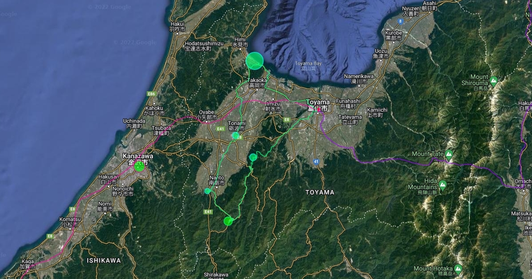This screenshot has width=532, height=279.
Task: Click the Hida Mountains green icon
Action: [x=442, y=184]
